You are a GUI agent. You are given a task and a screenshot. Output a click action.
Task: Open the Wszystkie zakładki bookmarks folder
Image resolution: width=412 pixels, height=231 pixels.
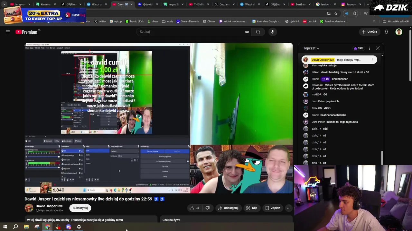[x=396, y=21]
